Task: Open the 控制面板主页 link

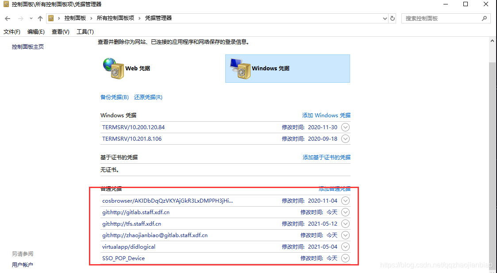Action: tap(28, 46)
